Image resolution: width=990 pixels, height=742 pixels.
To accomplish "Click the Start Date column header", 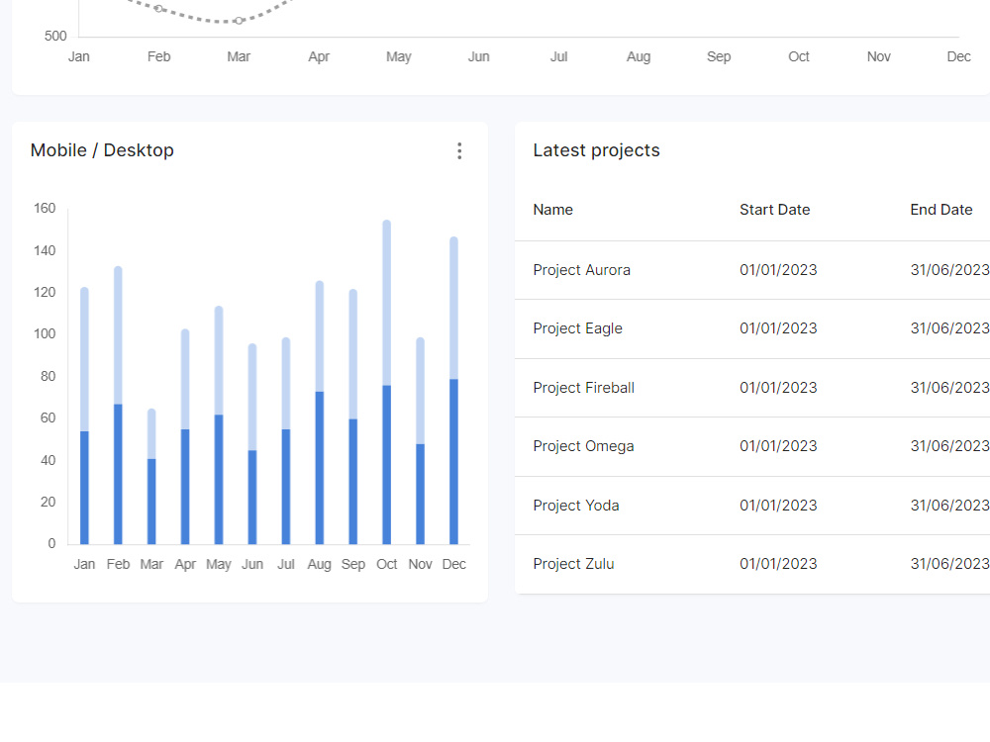I will [x=775, y=210].
